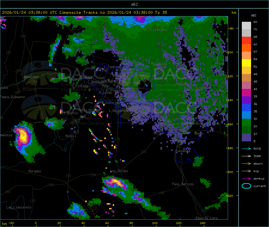Click the El_Desvio map label
This screenshot has height=227, width=269.
coord(70,113)
